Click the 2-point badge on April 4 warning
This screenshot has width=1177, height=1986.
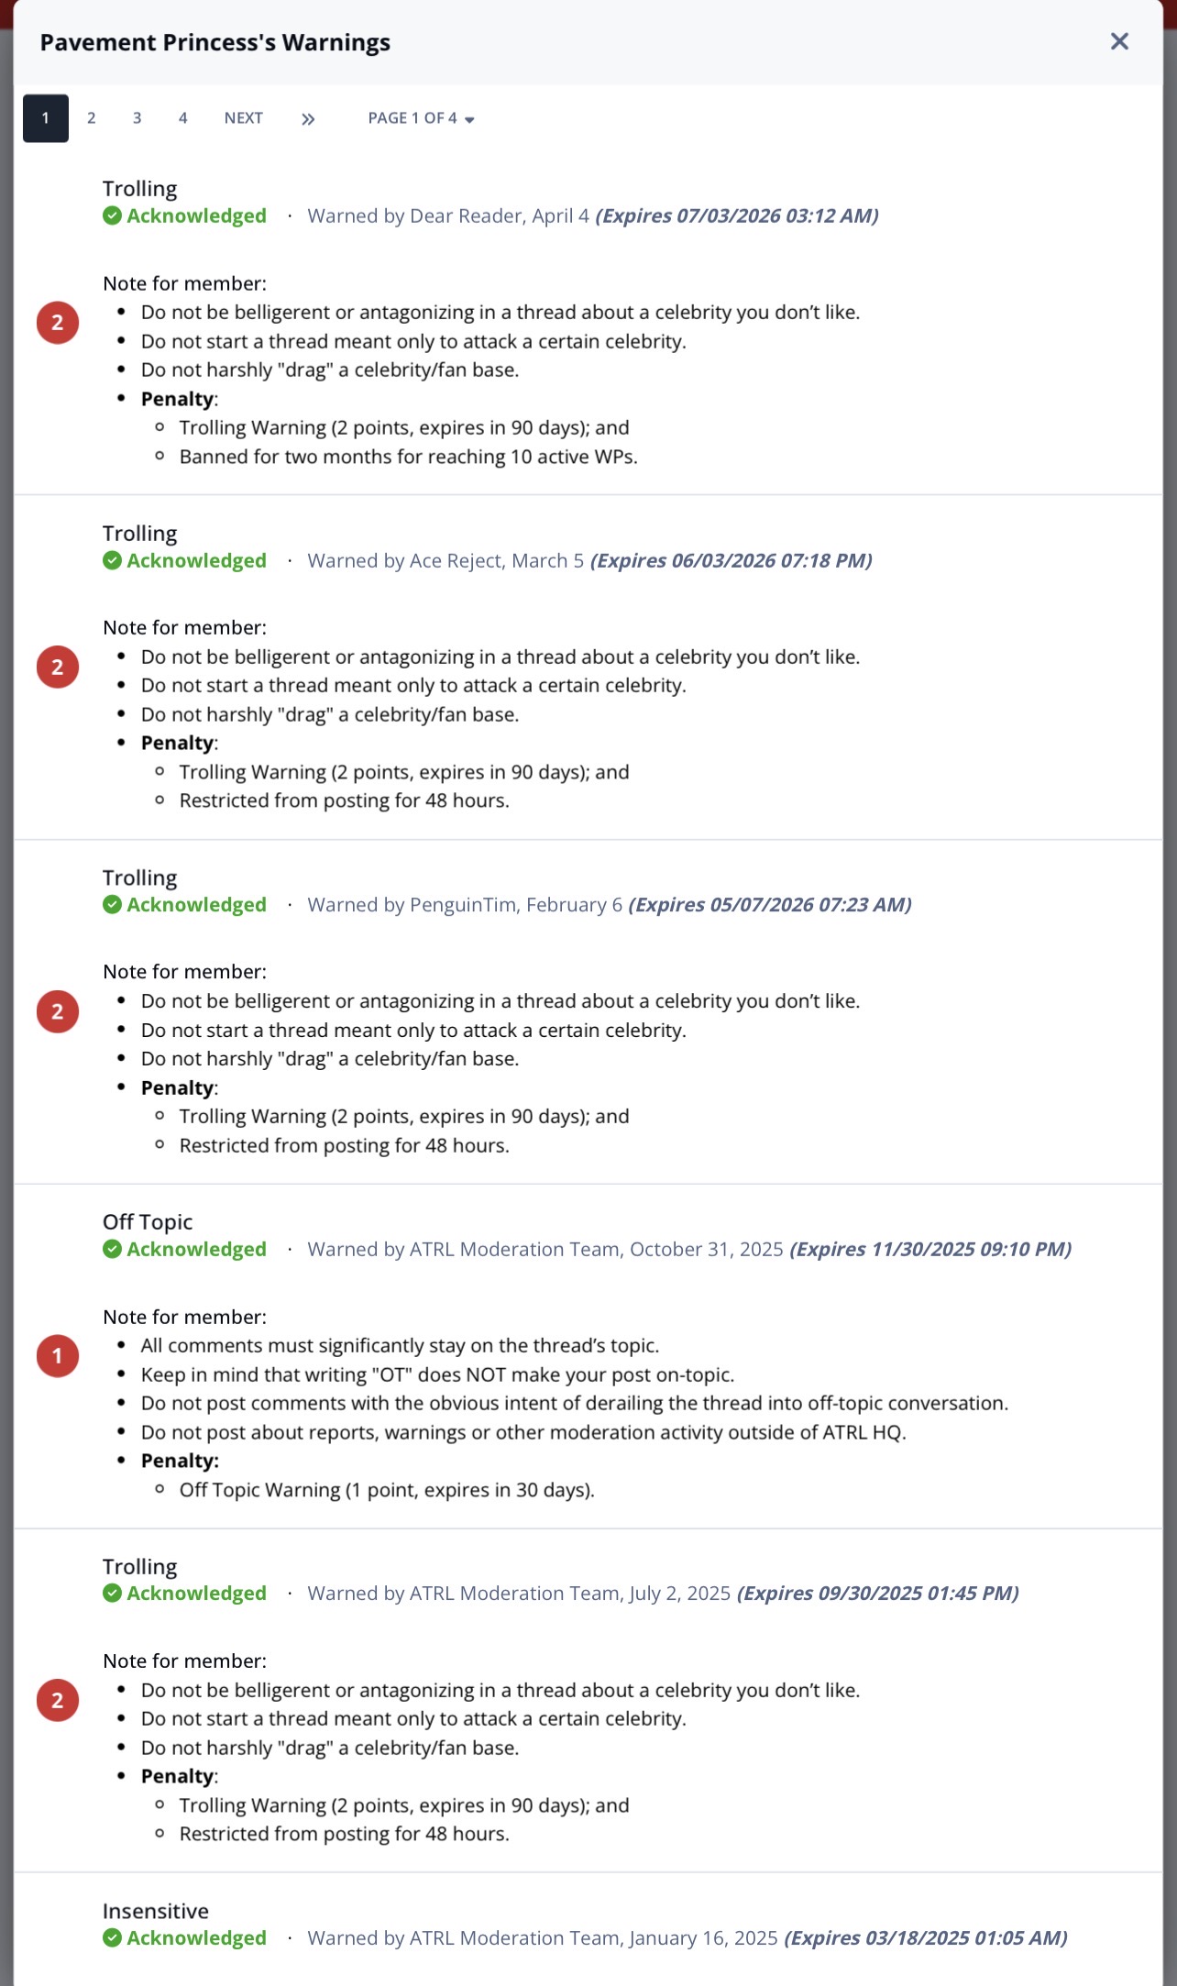click(58, 323)
